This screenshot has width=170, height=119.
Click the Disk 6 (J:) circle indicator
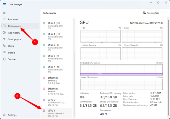[44, 56]
